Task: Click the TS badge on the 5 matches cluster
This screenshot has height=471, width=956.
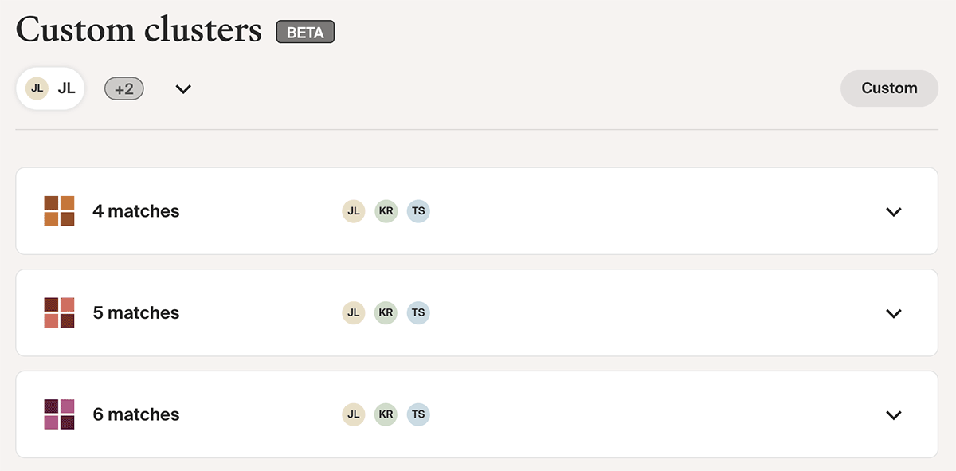Action: coord(418,312)
